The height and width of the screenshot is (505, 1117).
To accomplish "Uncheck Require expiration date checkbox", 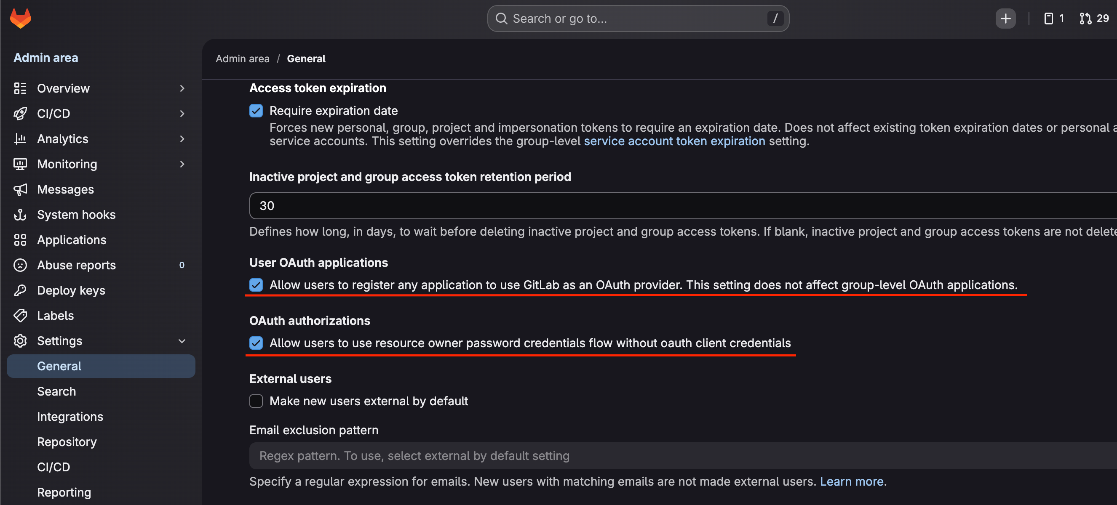I will click(256, 111).
